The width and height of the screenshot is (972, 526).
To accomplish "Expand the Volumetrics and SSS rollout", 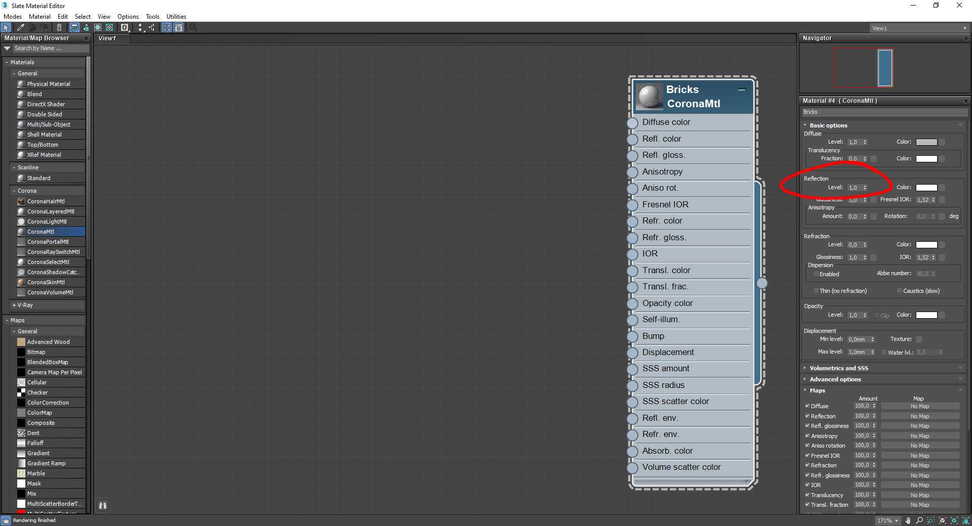I will (x=838, y=368).
